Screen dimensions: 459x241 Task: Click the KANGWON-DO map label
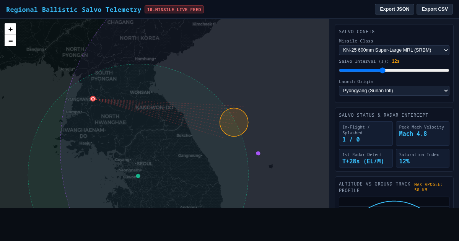tap(155, 107)
